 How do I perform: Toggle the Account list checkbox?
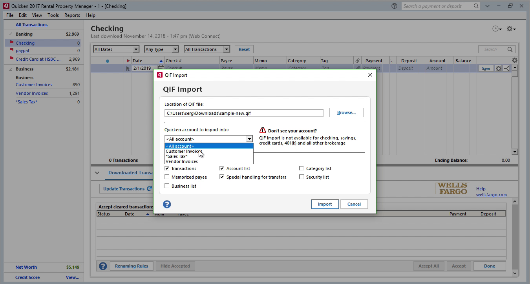click(x=222, y=168)
